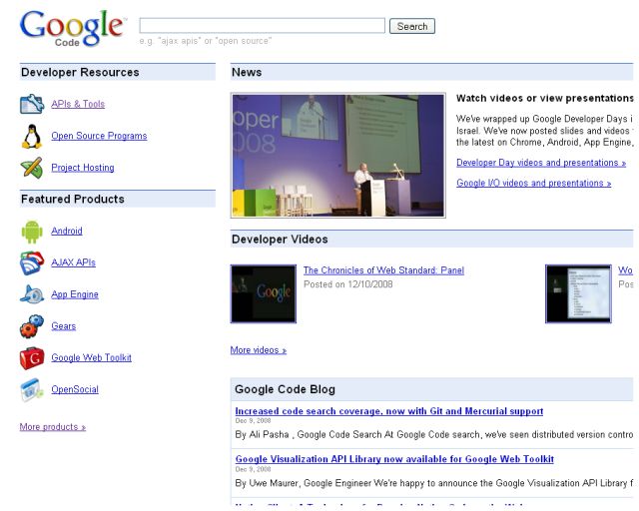
Task: Open the APIs & Tools link
Action: (78, 104)
